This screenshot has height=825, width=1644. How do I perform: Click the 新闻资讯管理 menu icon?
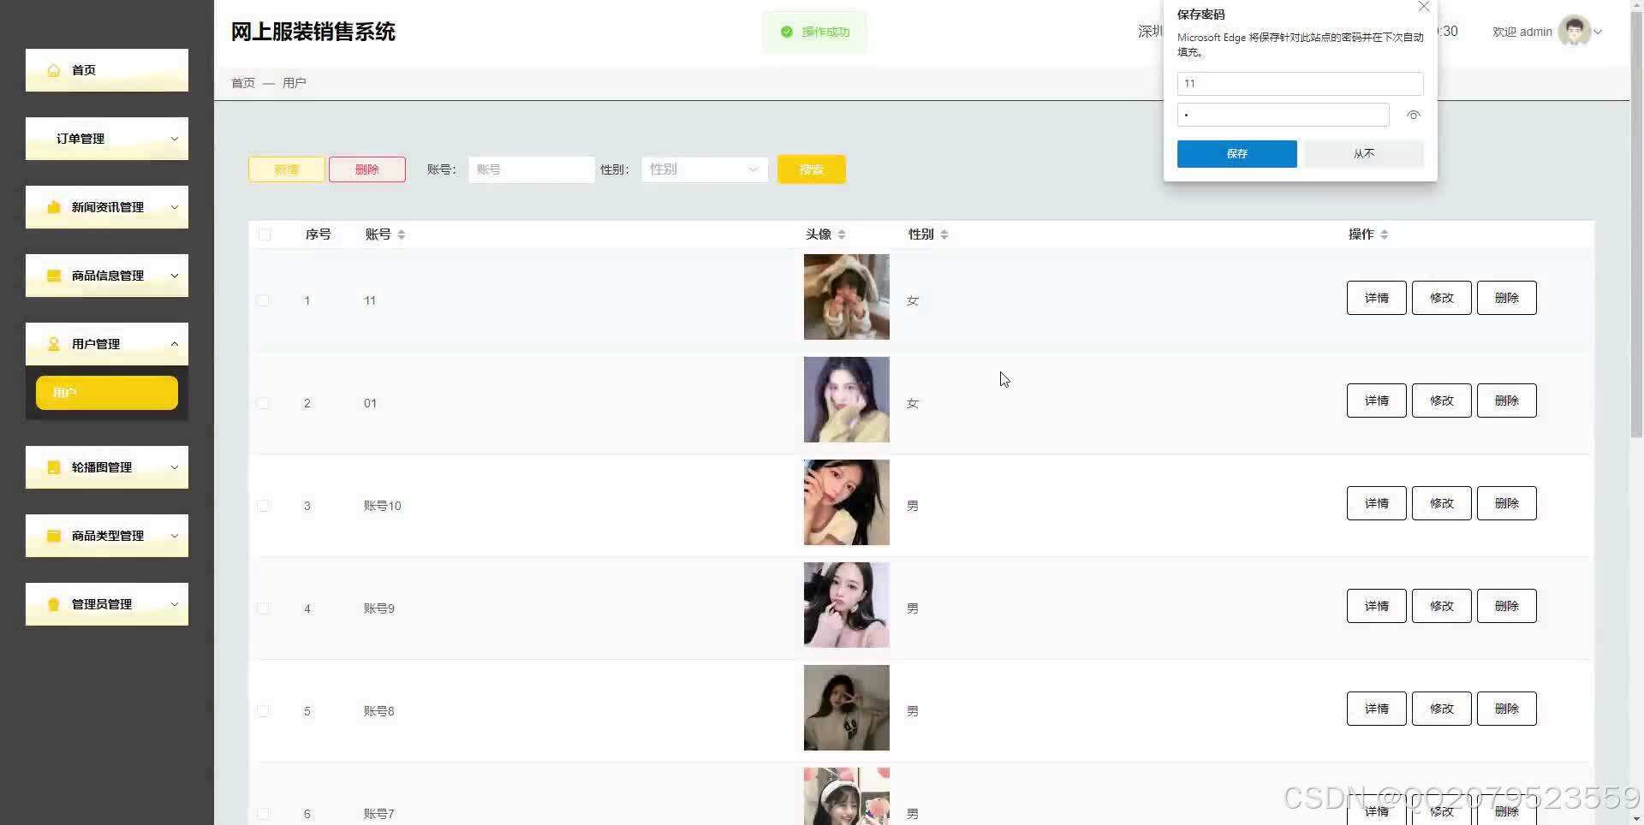54,207
